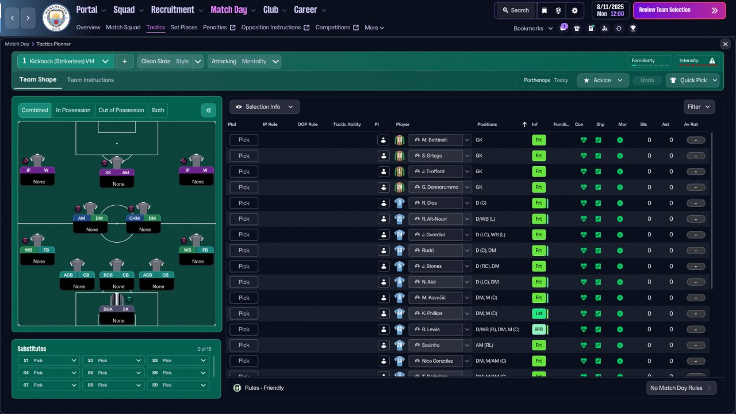This screenshot has width=736, height=414.
Task: Select the BCB/CB central defender shirt on pitch
Action: pyautogui.click(x=117, y=264)
